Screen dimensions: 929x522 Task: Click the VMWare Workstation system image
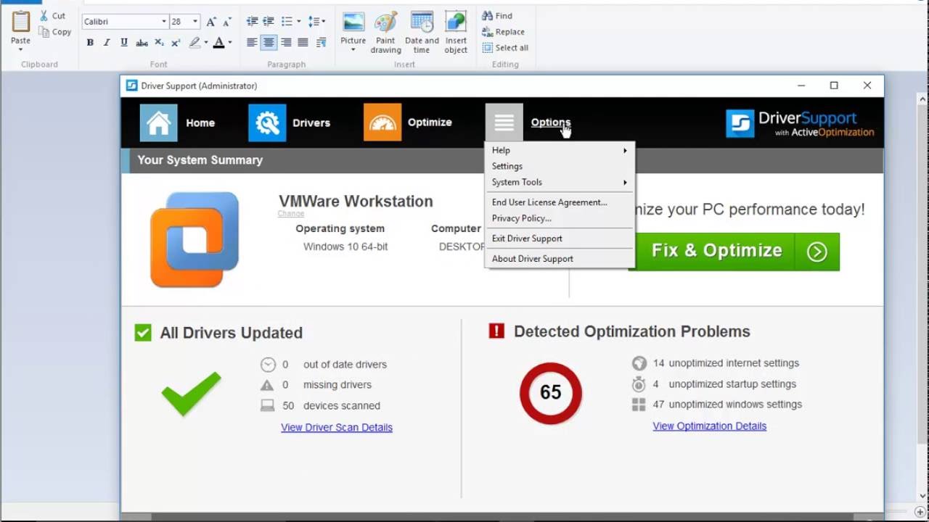point(195,239)
